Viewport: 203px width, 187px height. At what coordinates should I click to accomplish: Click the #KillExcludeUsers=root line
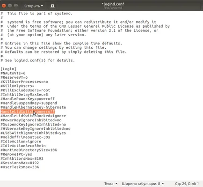(x=25, y=90)
